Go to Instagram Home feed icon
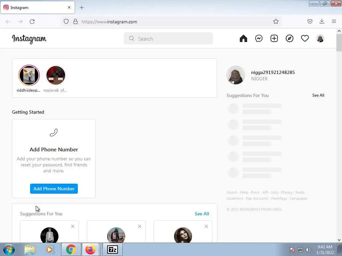This screenshot has width=342, height=256. pyautogui.click(x=243, y=39)
